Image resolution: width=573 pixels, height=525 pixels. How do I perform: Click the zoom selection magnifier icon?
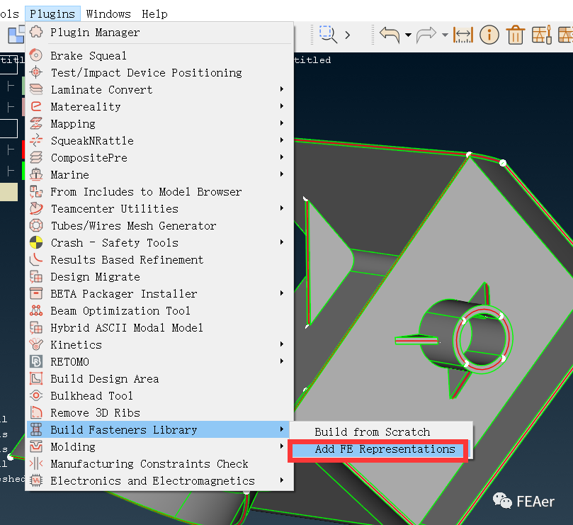[x=328, y=35]
